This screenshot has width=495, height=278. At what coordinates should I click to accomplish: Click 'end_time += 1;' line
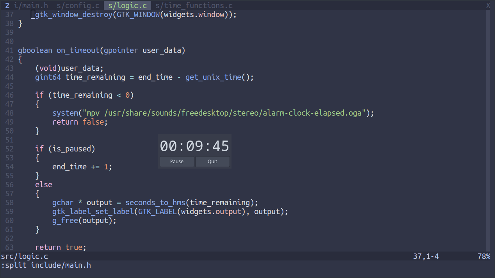pos(82,167)
